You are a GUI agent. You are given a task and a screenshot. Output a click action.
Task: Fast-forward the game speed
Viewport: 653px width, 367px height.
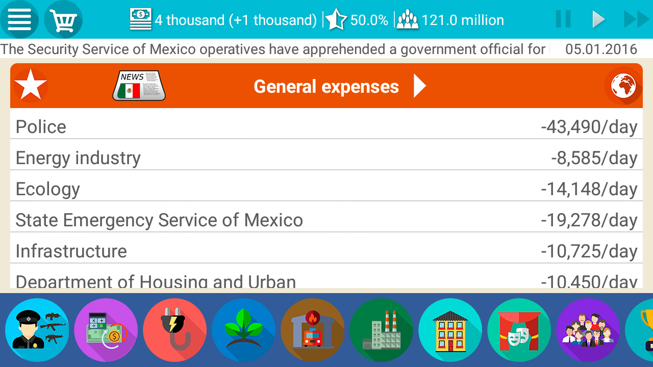click(x=636, y=19)
